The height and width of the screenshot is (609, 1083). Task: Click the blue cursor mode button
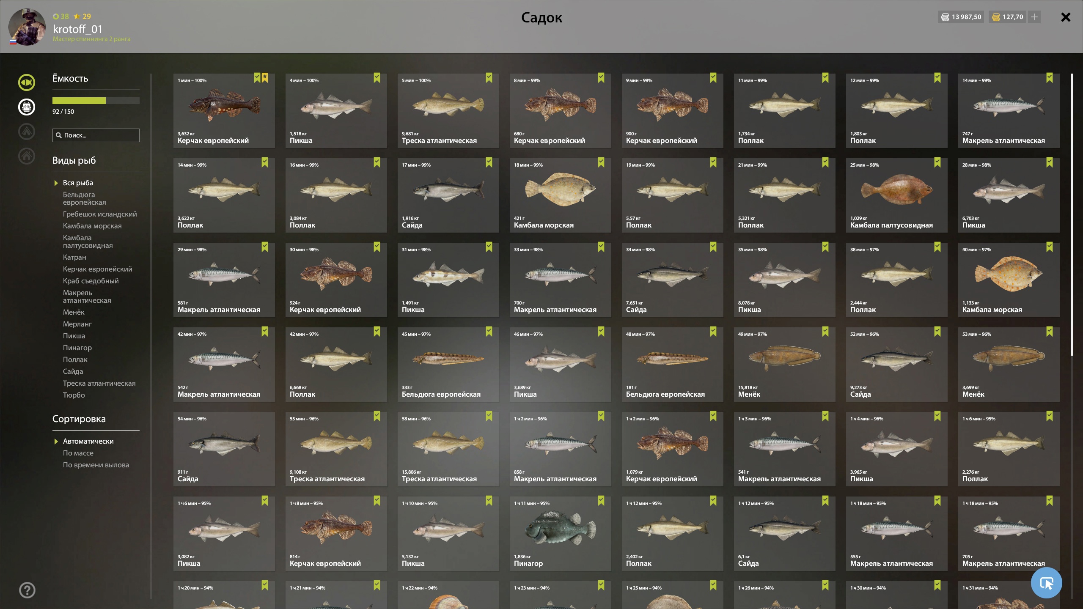[x=1047, y=583]
